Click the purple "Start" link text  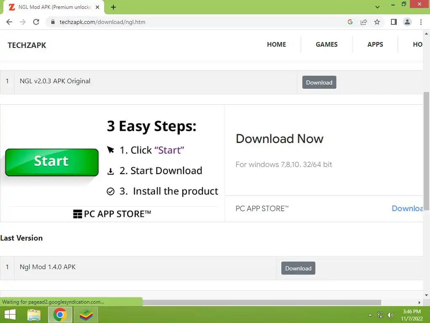coord(169,150)
